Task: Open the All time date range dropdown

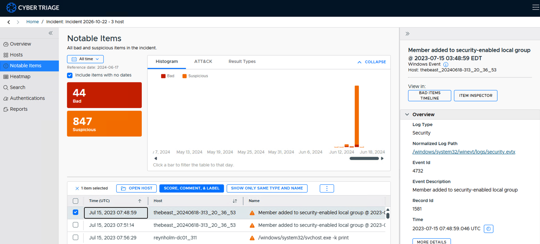Action: coord(85,59)
